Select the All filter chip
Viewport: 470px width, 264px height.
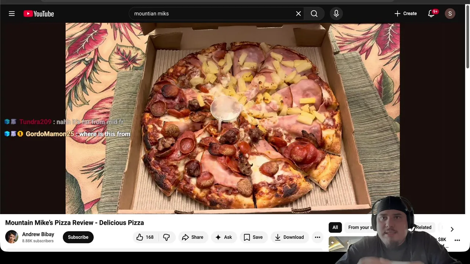point(335,227)
